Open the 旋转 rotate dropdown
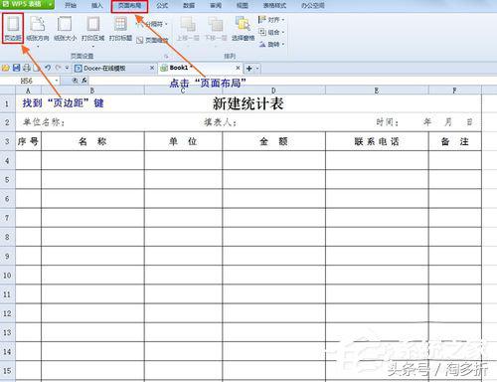The width and height of the screenshot is (497, 382). (271, 44)
